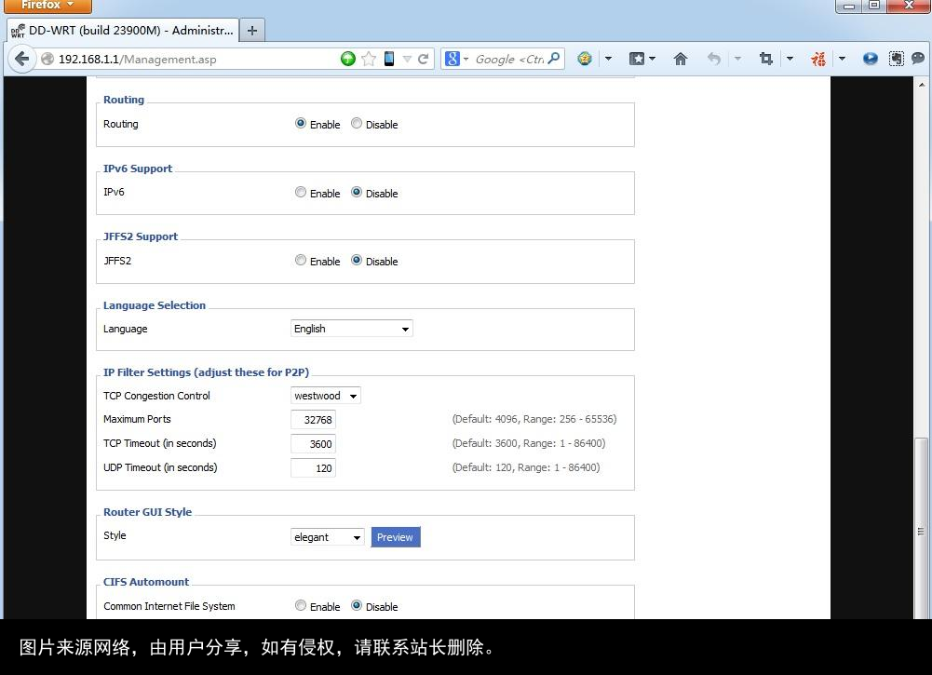Click the blue video play toolbar icon
Screen dimensions: 932x675
[x=870, y=58]
